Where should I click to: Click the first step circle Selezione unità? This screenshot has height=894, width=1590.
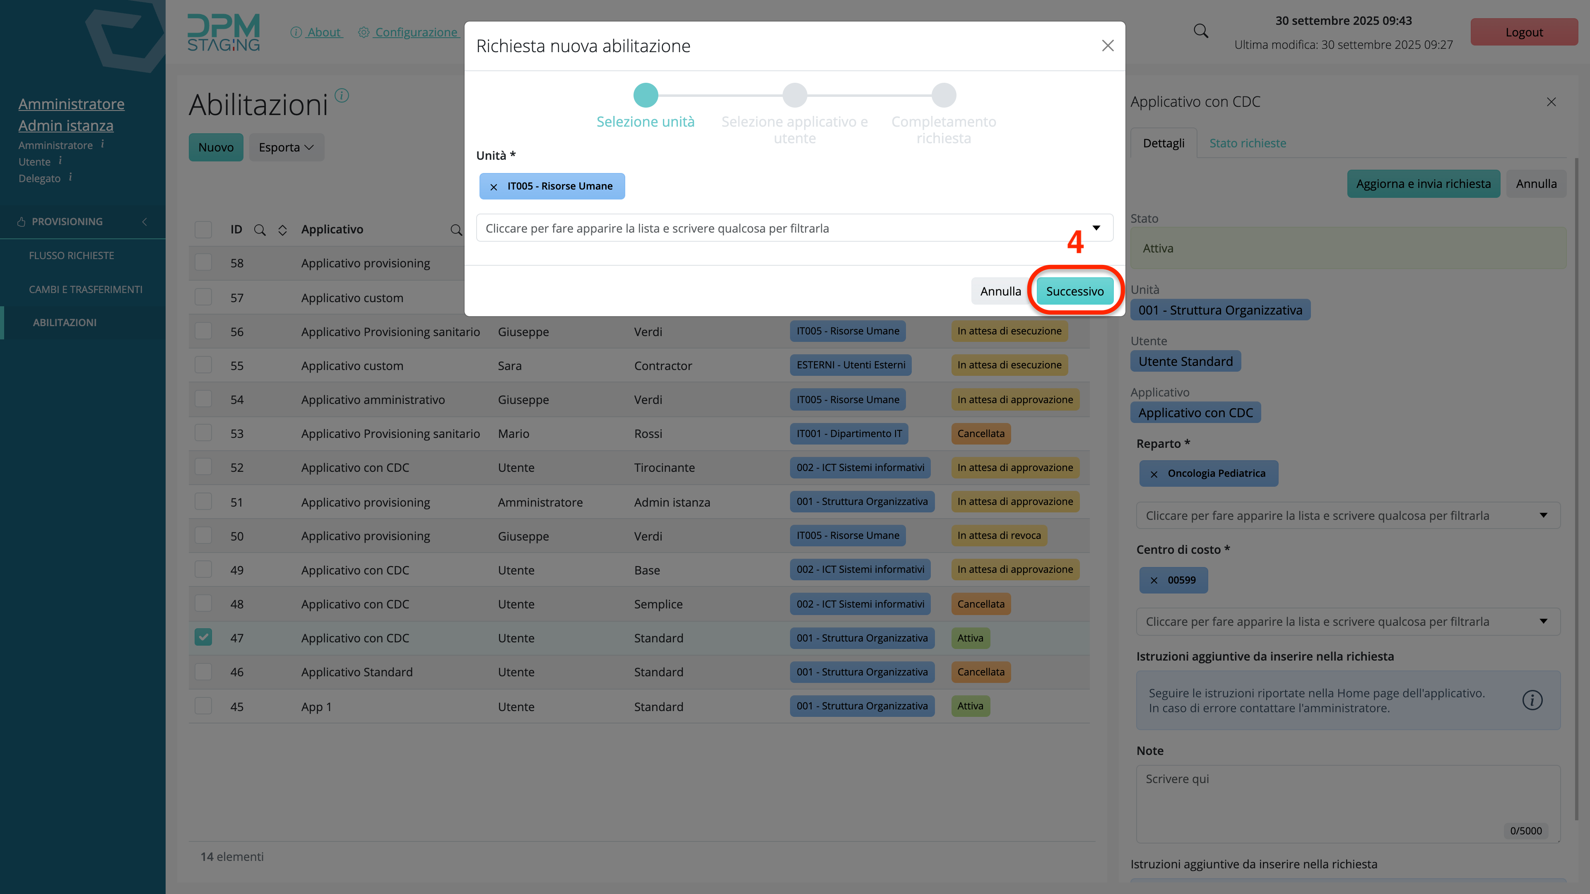[x=646, y=96]
